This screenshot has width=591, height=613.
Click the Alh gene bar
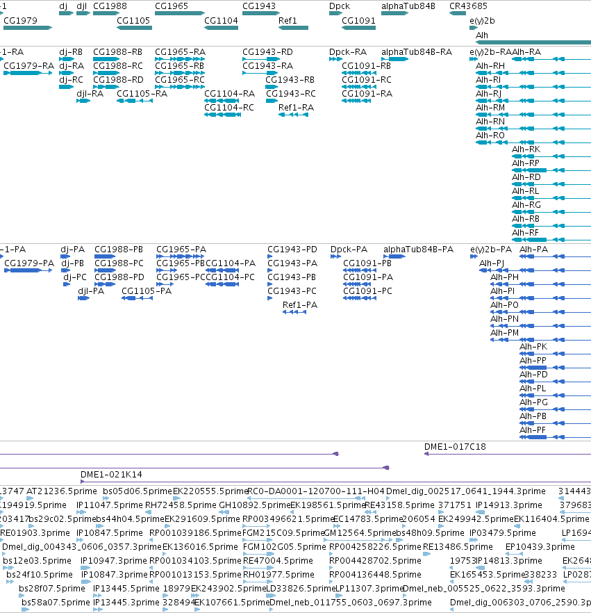(533, 42)
